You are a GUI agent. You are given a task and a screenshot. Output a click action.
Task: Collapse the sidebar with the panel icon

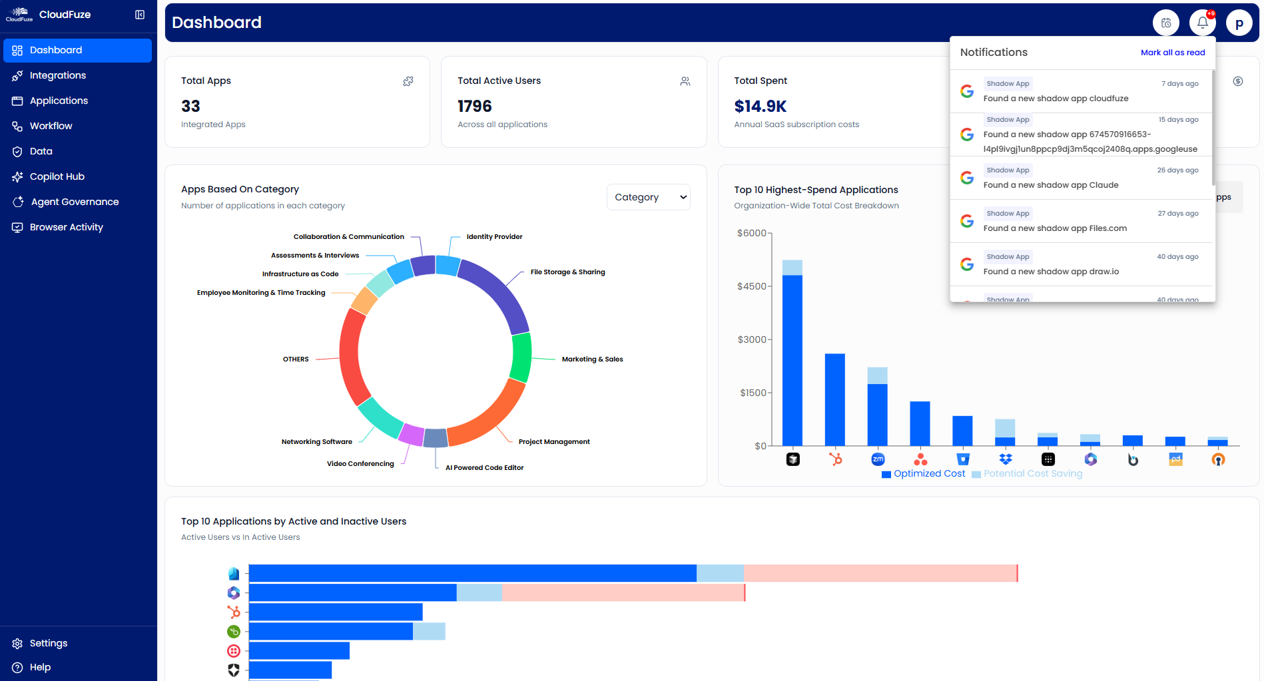[140, 15]
